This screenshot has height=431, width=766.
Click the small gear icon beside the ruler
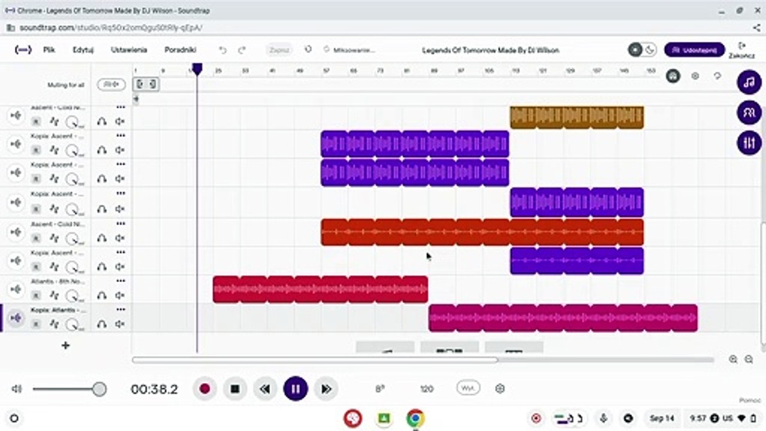[695, 77]
